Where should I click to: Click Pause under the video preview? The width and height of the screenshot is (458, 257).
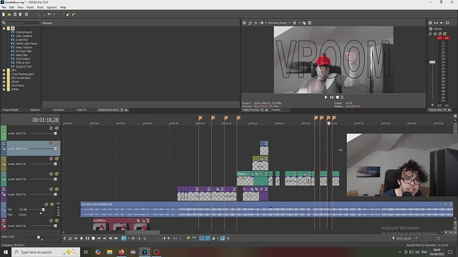(x=331, y=97)
